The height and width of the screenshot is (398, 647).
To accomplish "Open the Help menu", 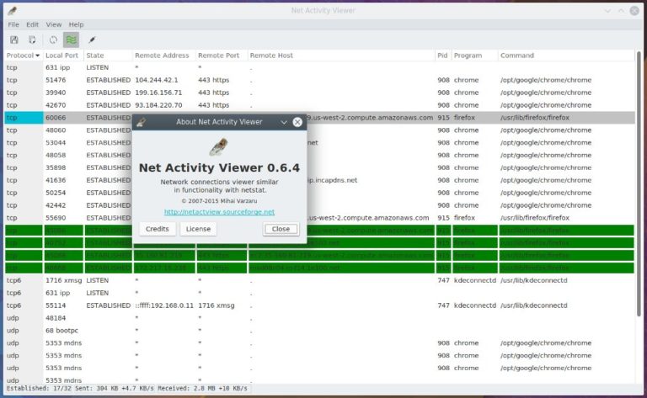I will (x=76, y=24).
